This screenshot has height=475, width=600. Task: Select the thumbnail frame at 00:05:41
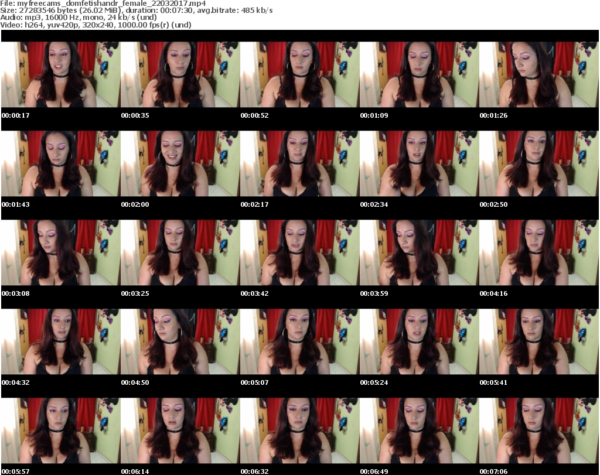click(539, 342)
